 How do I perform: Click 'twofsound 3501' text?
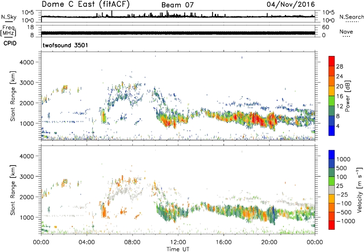pos(66,45)
